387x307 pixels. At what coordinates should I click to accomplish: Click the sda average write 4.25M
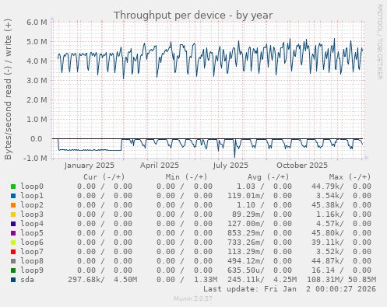point(285,280)
